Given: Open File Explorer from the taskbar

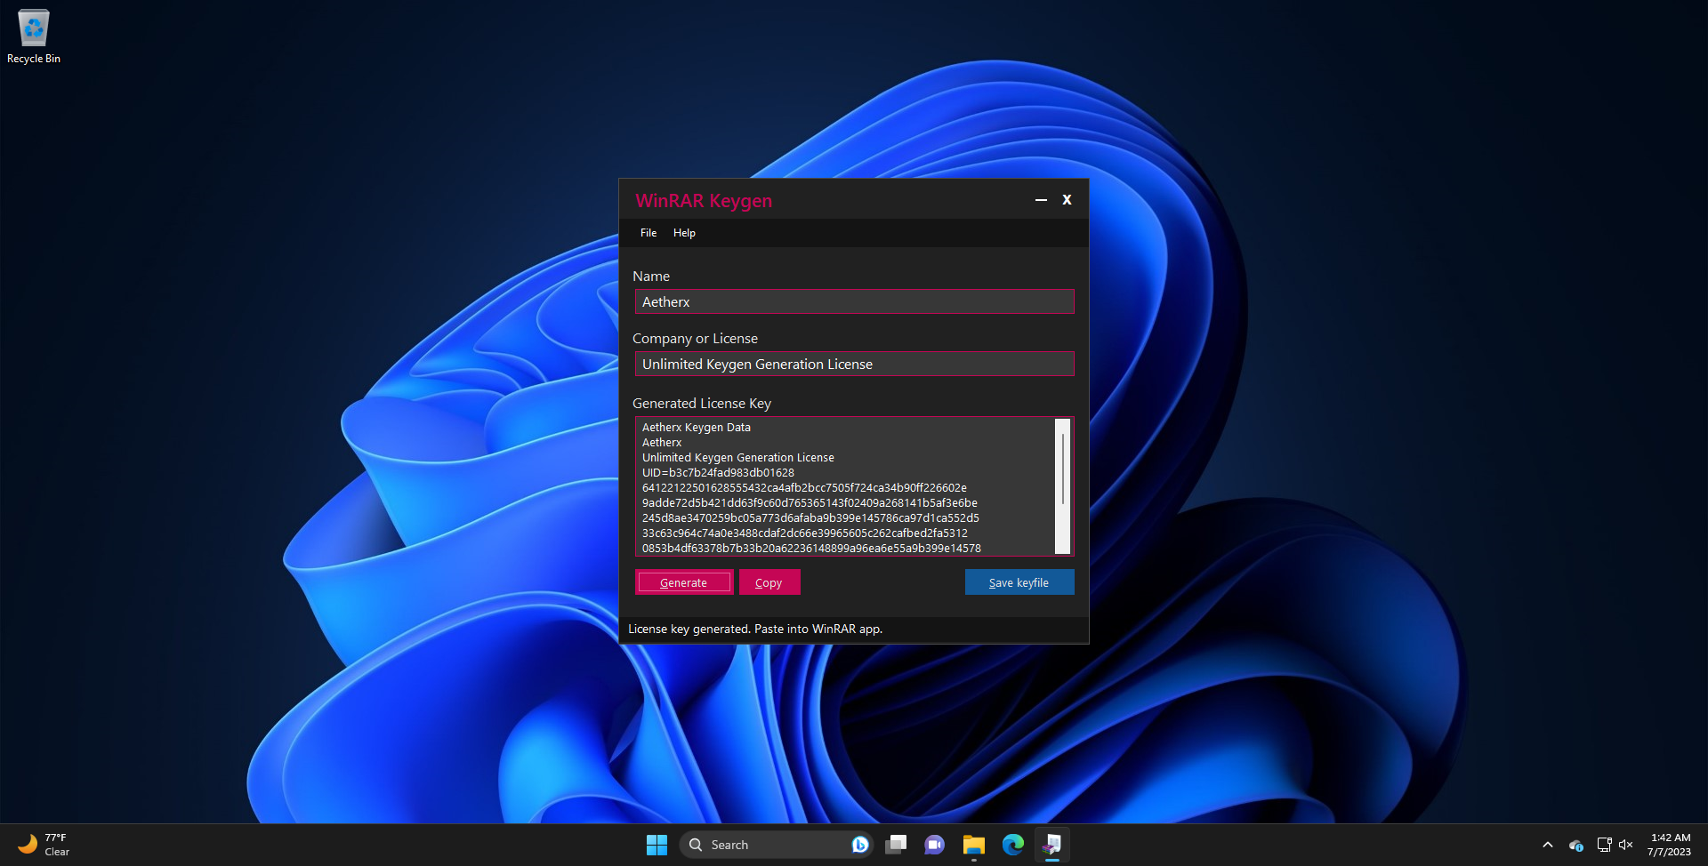Looking at the screenshot, I should (973, 845).
